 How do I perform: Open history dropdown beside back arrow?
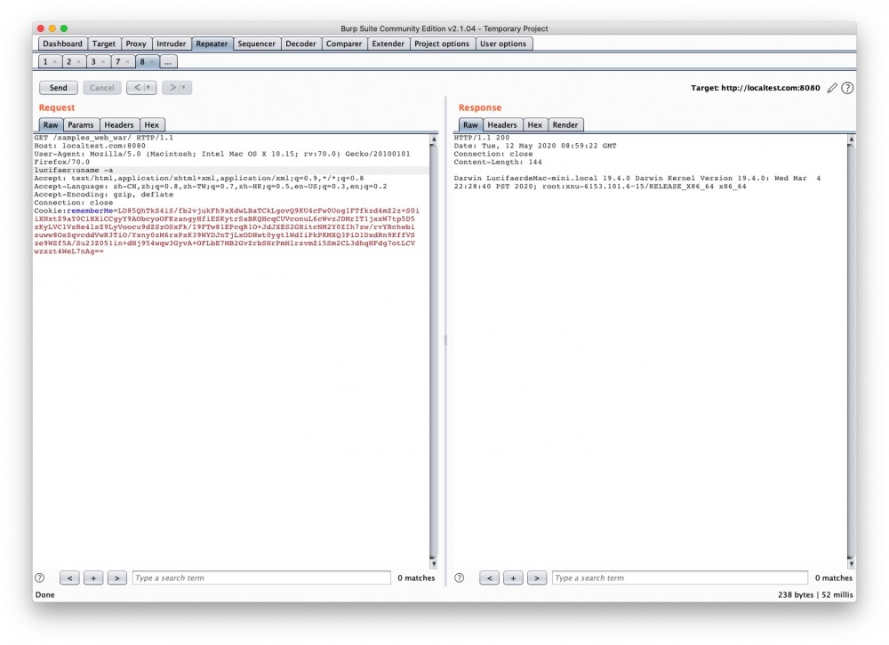coord(149,88)
